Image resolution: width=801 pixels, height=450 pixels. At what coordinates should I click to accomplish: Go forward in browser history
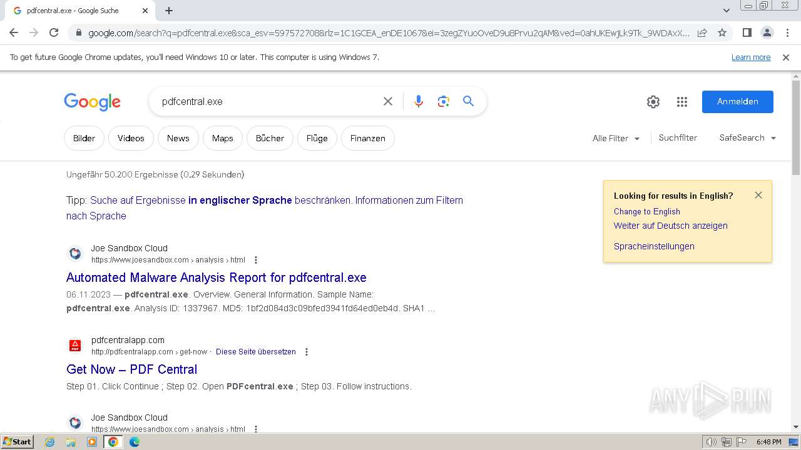34,32
